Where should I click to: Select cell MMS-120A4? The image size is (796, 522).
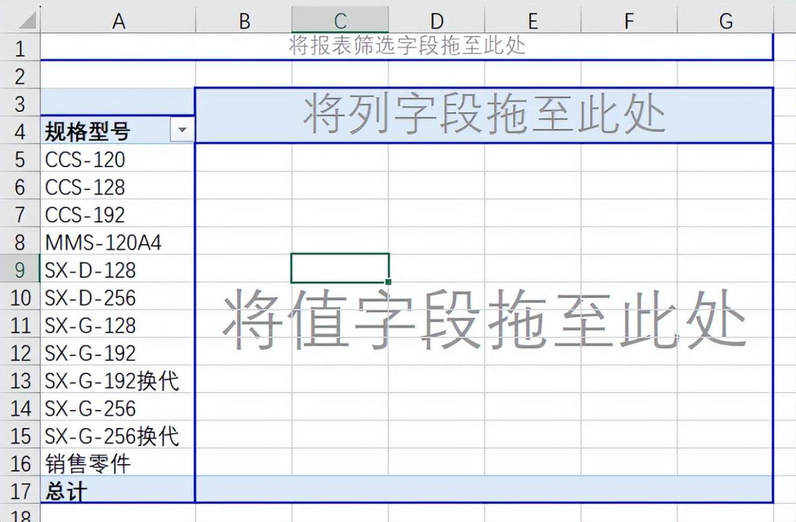[118, 242]
